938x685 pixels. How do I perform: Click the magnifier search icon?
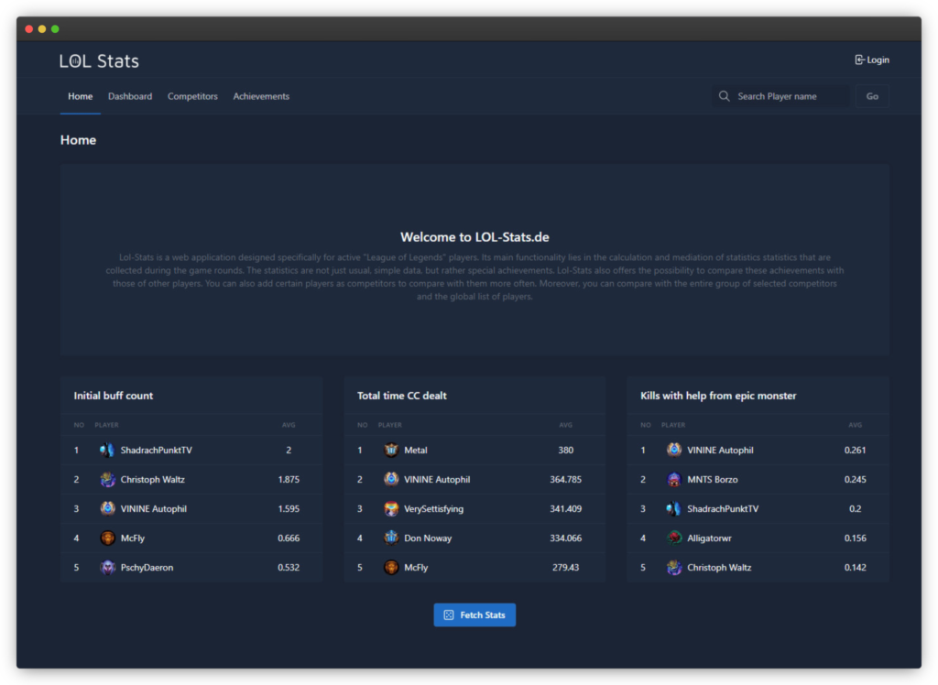point(725,96)
